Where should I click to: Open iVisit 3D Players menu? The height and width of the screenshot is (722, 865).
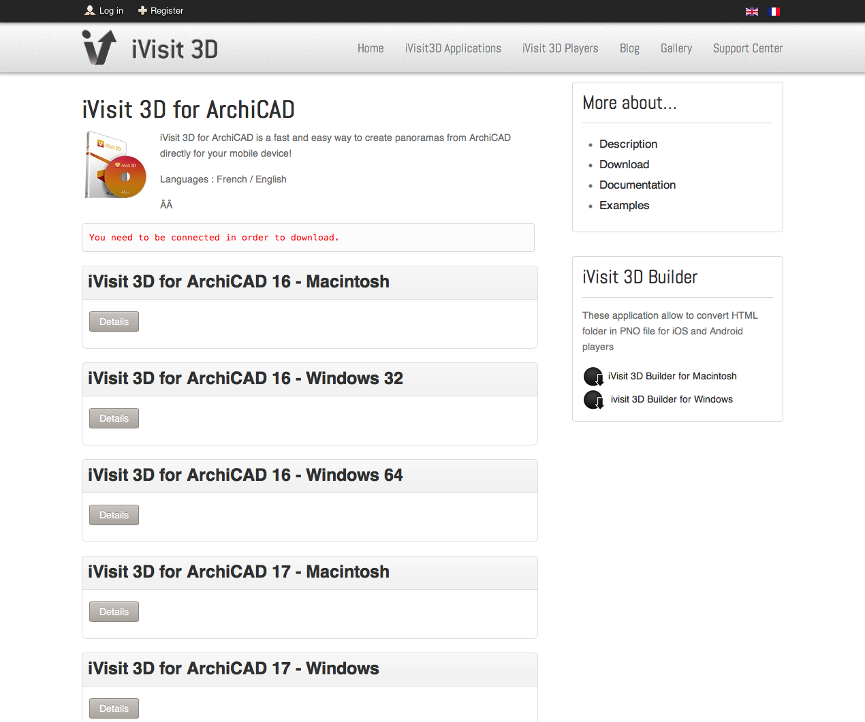tap(561, 48)
